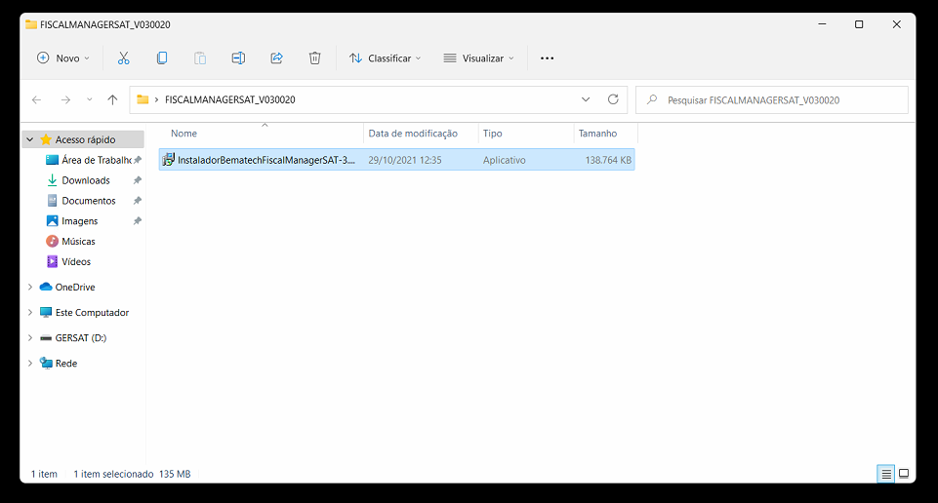The width and height of the screenshot is (938, 503).
Task: Click '1 item selecionado 135 MB' status text
Action: coord(132,474)
